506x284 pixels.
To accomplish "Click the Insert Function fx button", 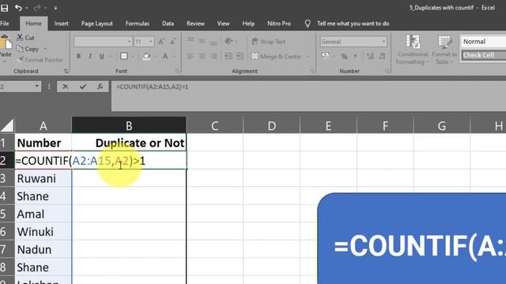I will pos(100,86).
